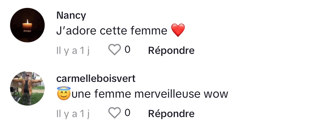
Task: Click the "Amqui" label on the candle avatar
Action: click(27, 31)
